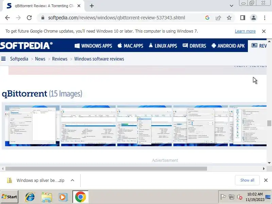This screenshot has width=272, height=204.
Task: Open Drivers section
Action: click(x=194, y=46)
